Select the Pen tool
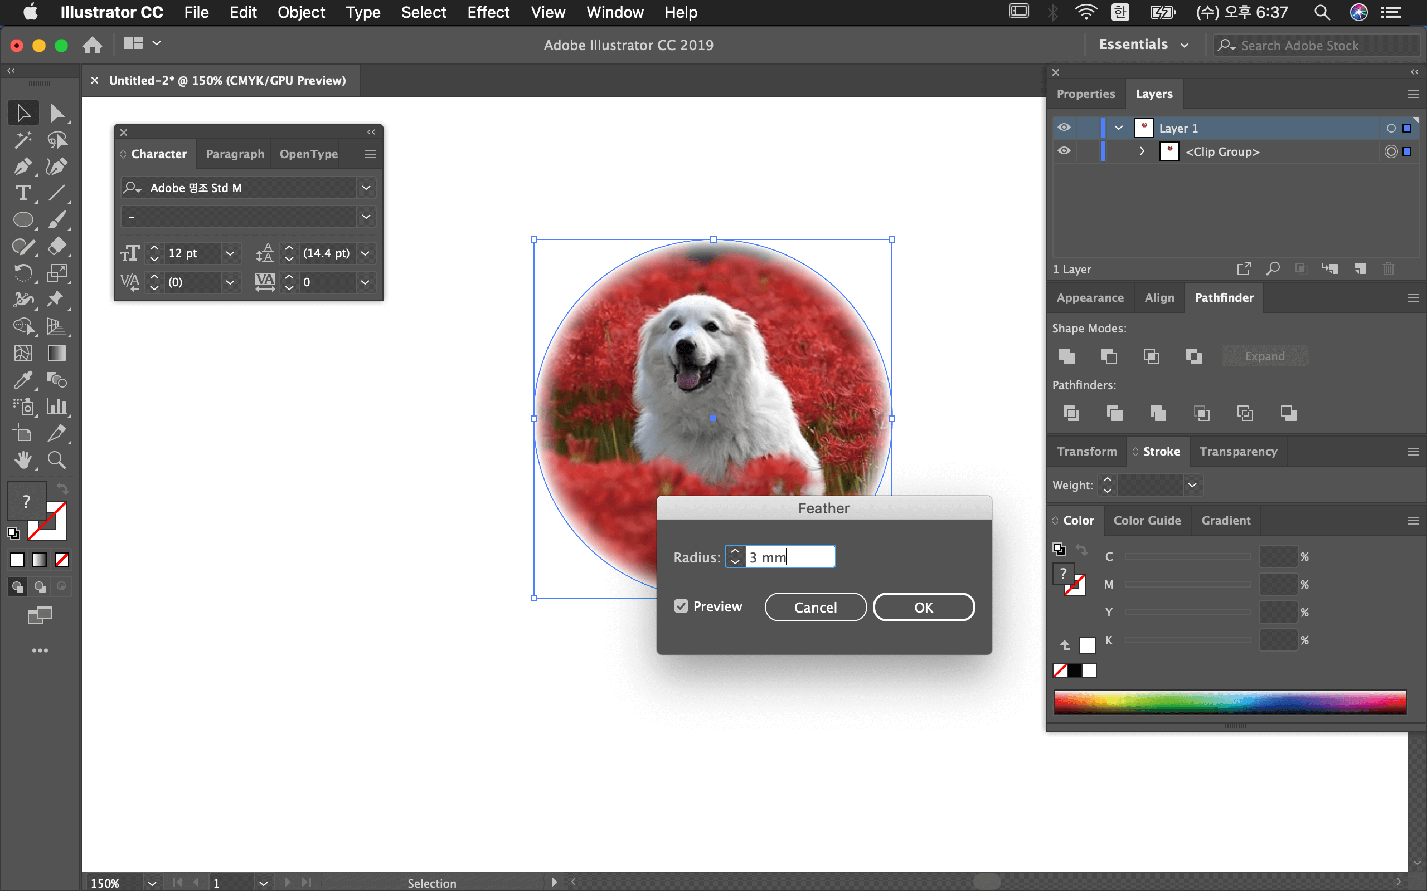The width and height of the screenshot is (1427, 891). click(22, 167)
